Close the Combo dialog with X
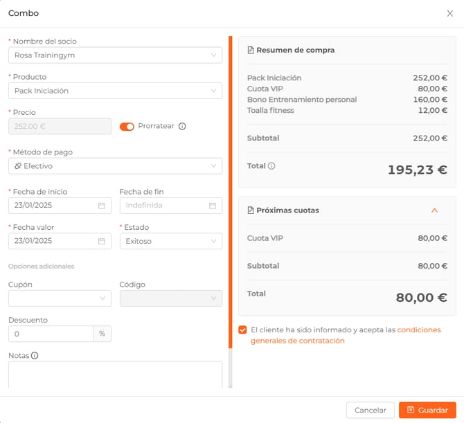The width and height of the screenshot is (464, 423). click(x=449, y=13)
